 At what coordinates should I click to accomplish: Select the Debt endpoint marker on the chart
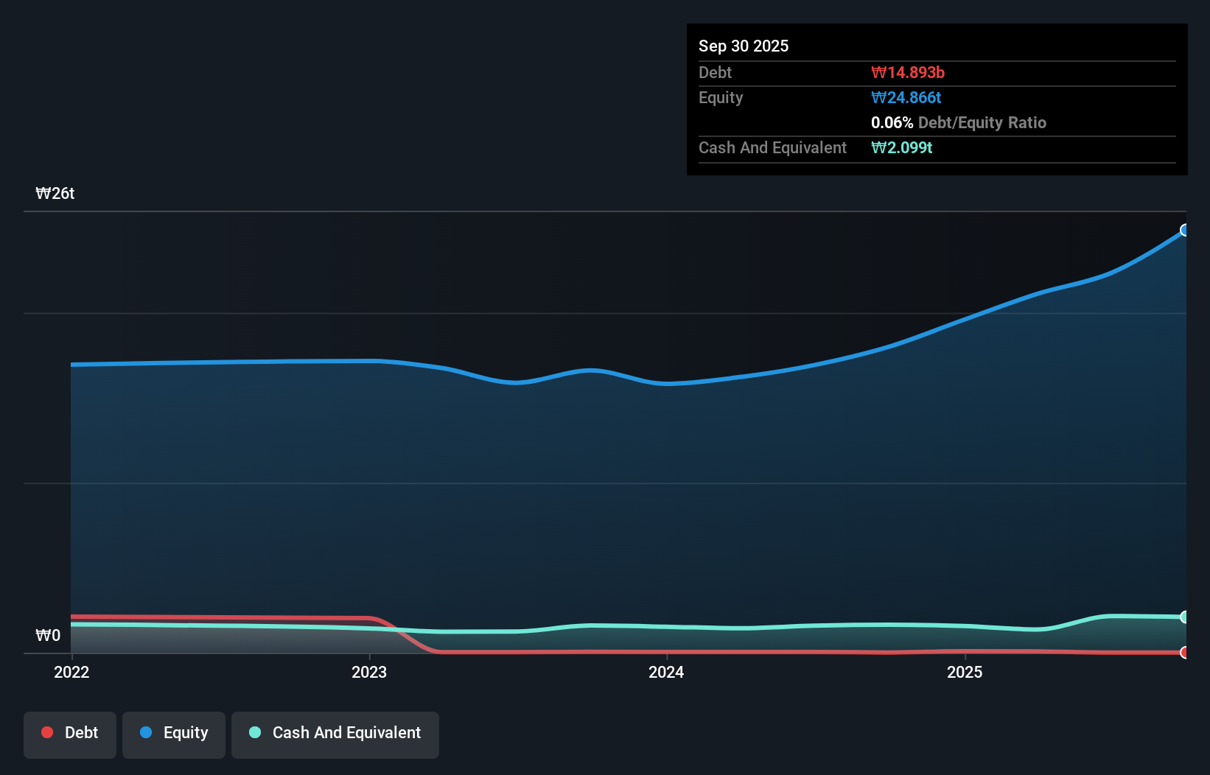1184,652
